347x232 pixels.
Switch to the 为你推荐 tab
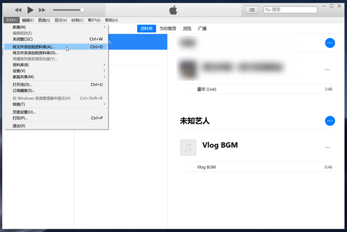point(168,29)
